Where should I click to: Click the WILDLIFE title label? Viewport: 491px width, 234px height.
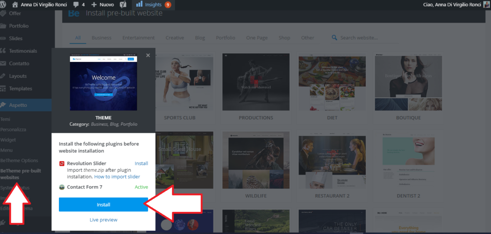(x=256, y=196)
